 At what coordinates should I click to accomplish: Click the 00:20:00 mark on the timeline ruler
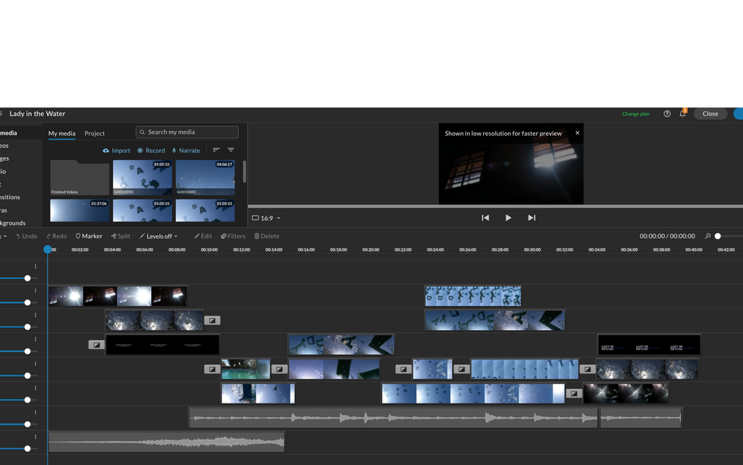click(x=371, y=250)
